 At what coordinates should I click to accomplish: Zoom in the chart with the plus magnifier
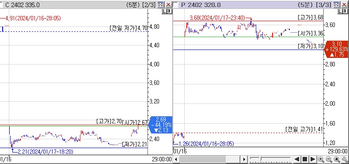point(321,159)
